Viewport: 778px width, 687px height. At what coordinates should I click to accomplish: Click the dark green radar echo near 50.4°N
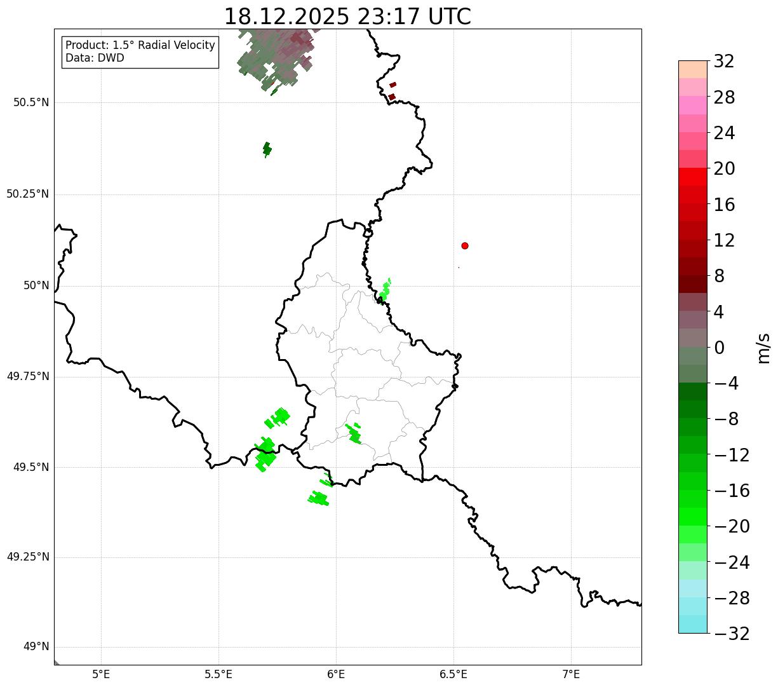pos(267,149)
